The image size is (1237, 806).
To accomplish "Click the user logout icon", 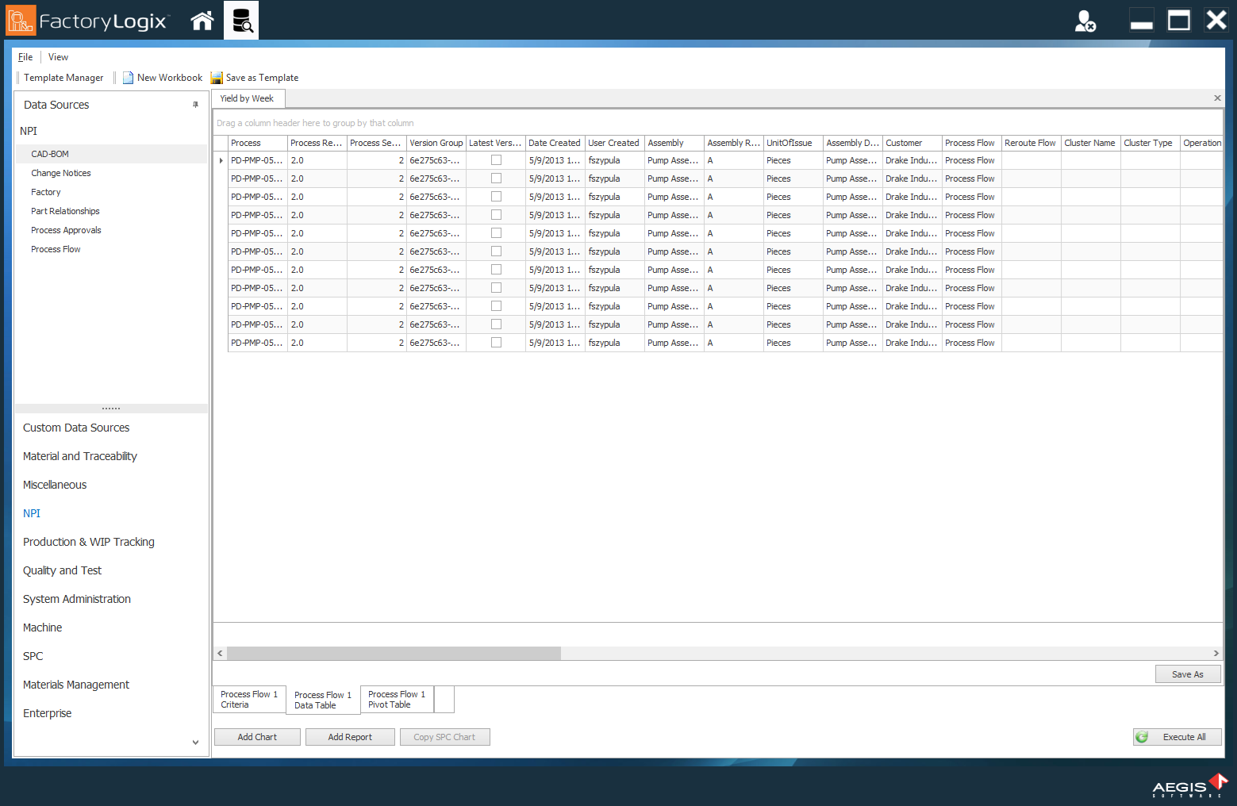I will click(x=1085, y=21).
